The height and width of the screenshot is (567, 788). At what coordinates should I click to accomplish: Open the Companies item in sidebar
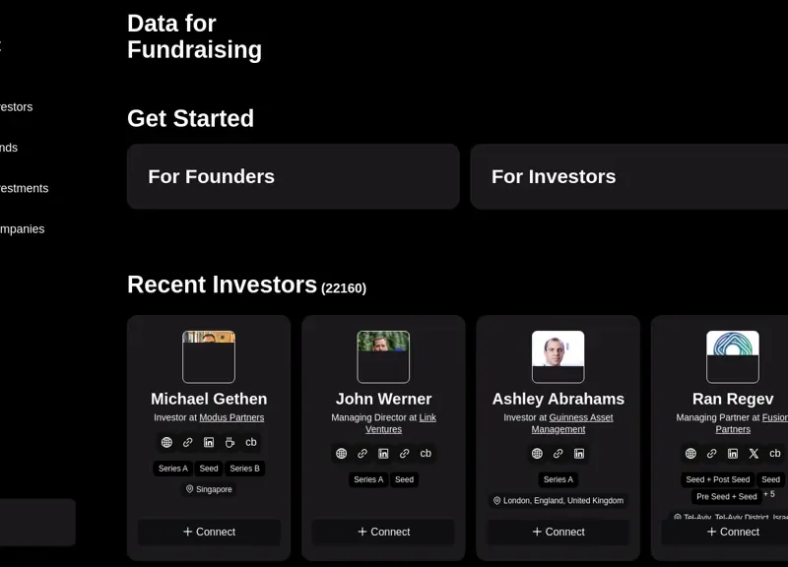tap(22, 228)
